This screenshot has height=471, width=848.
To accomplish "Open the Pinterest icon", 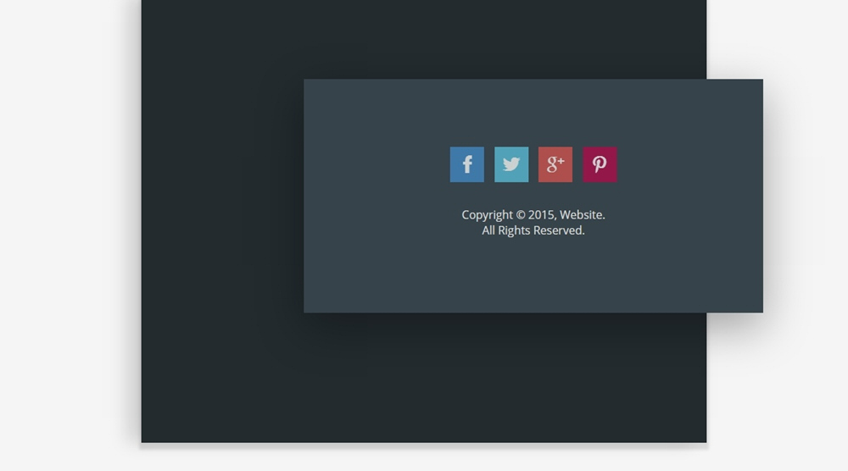I will pyautogui.click(x=600, y=164).
